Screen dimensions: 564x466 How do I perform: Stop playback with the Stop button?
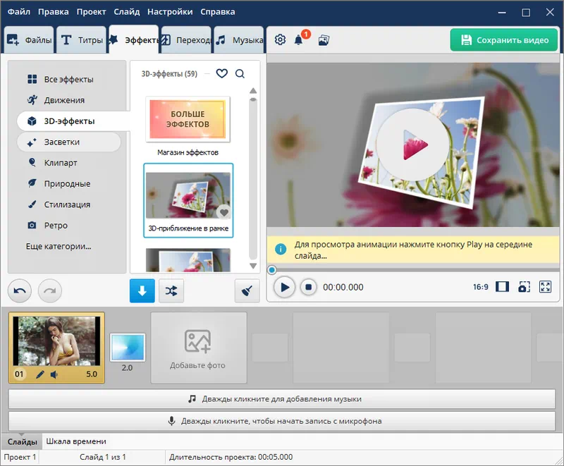coord(308,288)
